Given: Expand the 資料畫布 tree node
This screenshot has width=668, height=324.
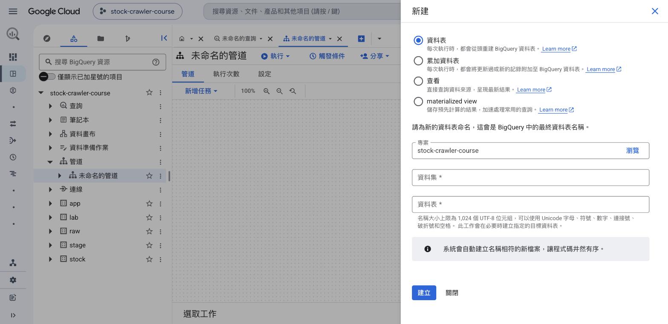Looking at the screenshot, I should click(50, 134).
